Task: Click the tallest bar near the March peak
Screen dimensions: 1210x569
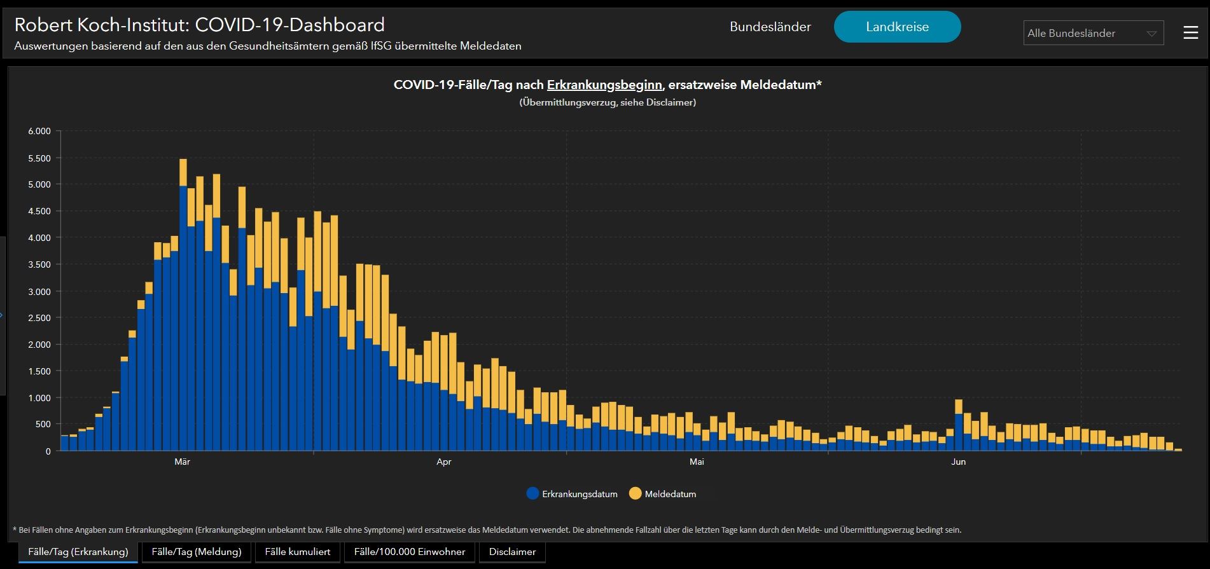Action: pyautogui.click(x=183, y=305)
